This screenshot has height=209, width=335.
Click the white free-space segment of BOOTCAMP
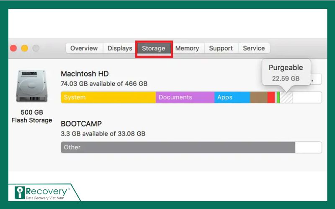pyautogui.click(x=308, y=148)
